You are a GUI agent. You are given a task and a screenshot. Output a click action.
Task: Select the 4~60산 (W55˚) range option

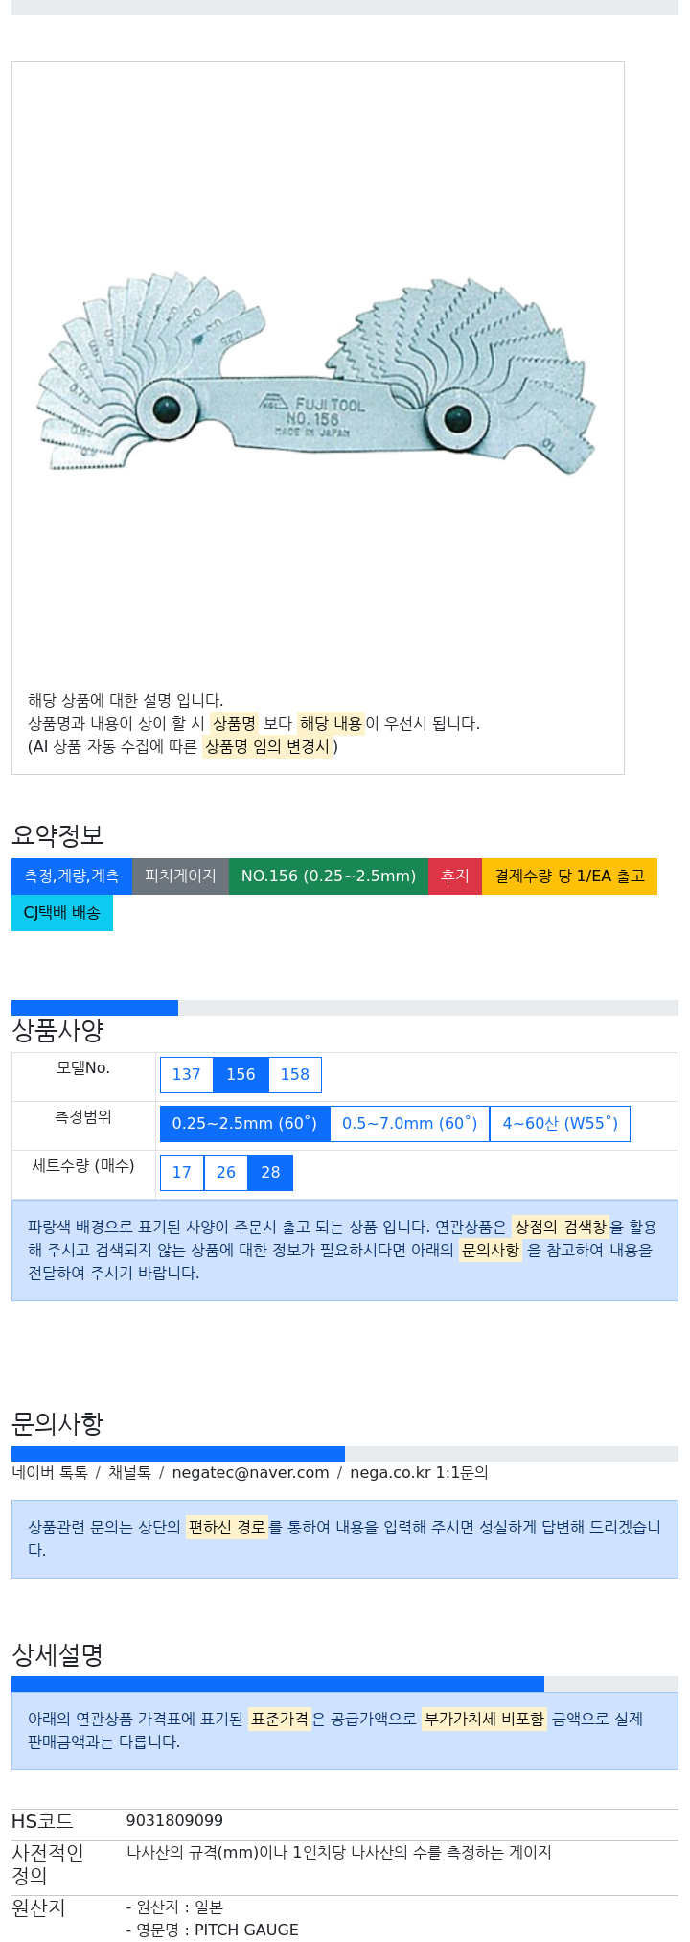[x=560, y=1124]
